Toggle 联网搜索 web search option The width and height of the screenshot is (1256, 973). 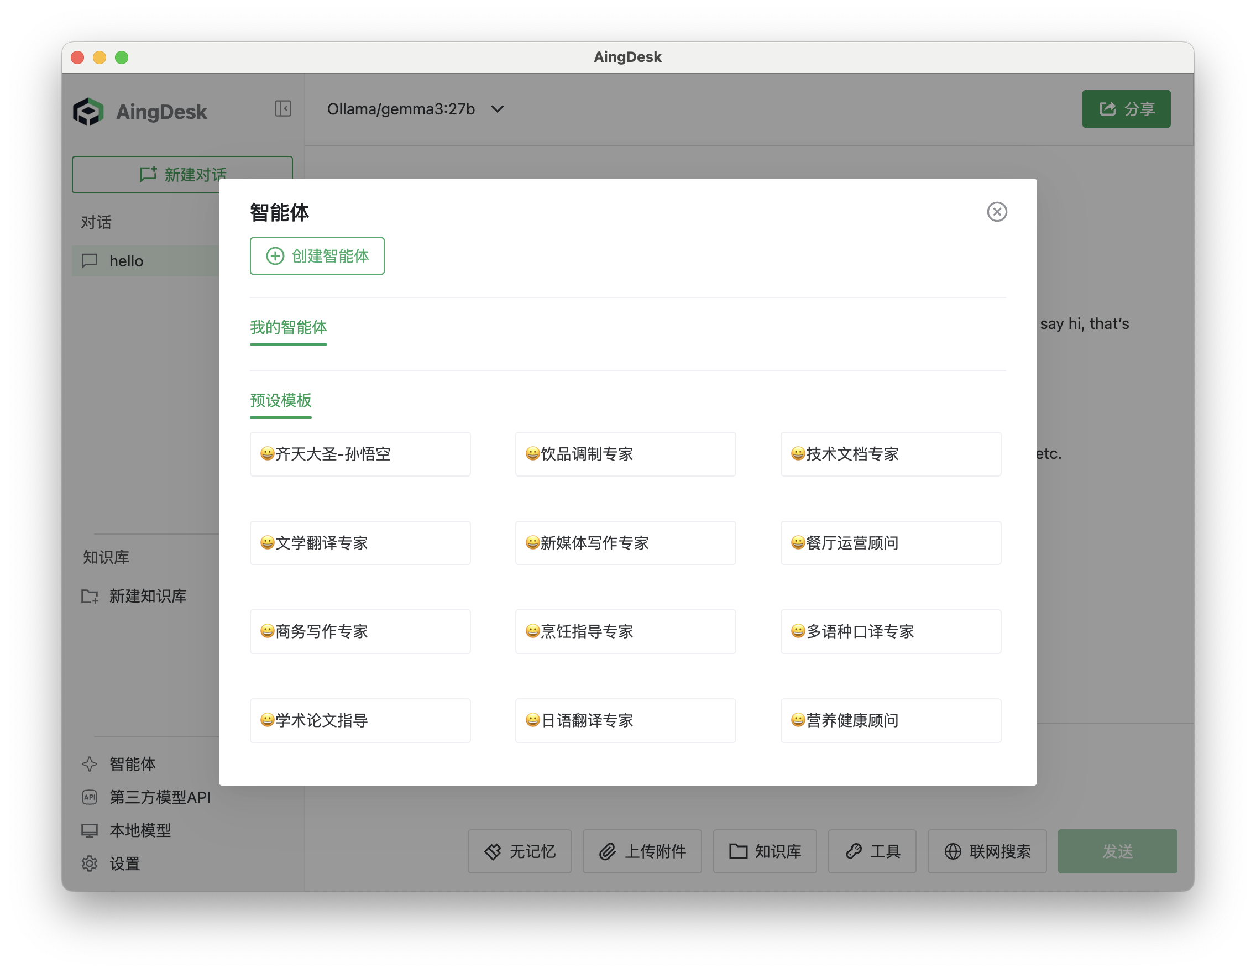[986, 851]
